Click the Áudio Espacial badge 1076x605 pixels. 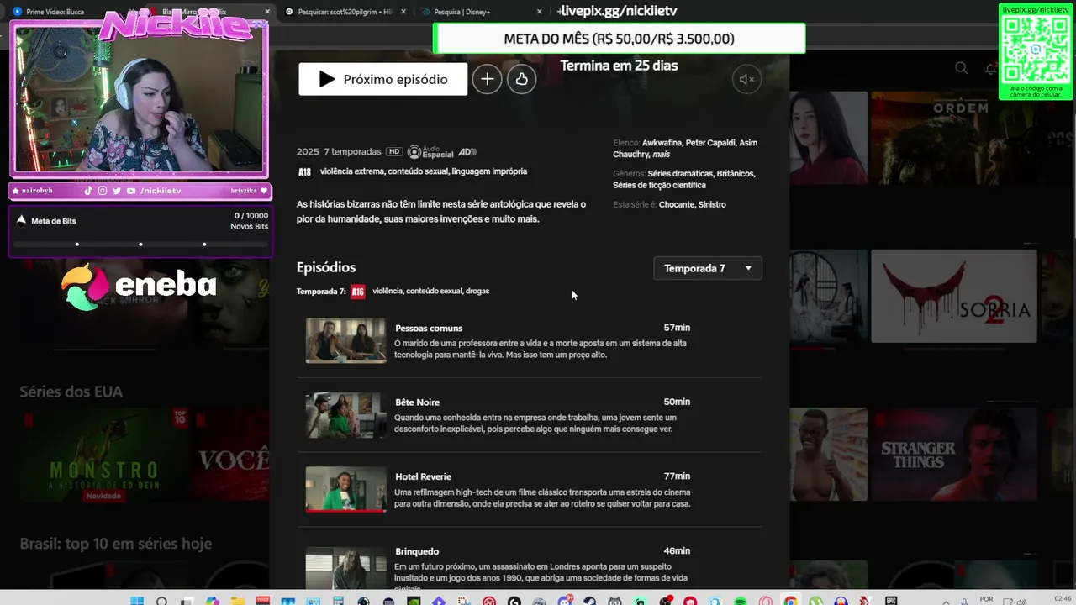point(430,152)
